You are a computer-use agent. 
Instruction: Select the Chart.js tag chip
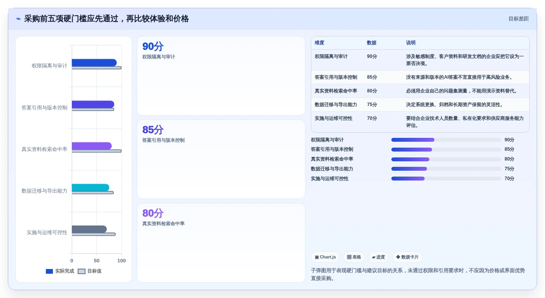(325, 257)
